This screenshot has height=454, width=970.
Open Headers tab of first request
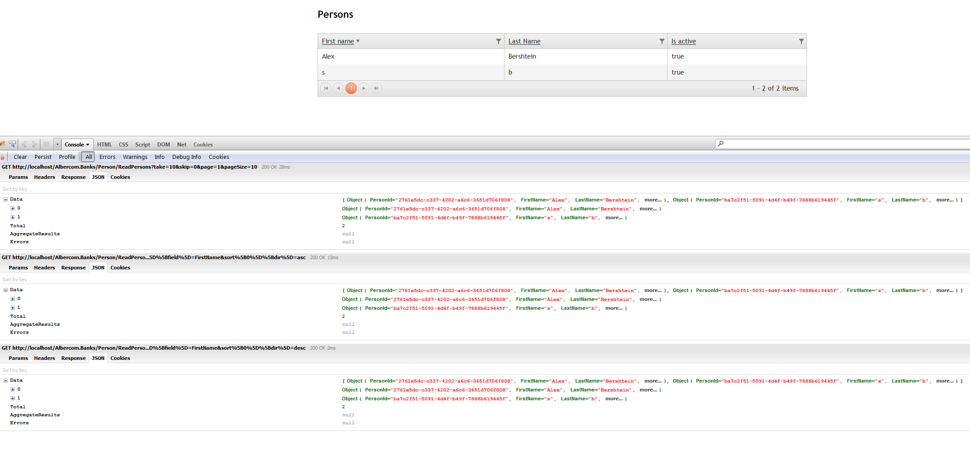(x=44, y=177)
